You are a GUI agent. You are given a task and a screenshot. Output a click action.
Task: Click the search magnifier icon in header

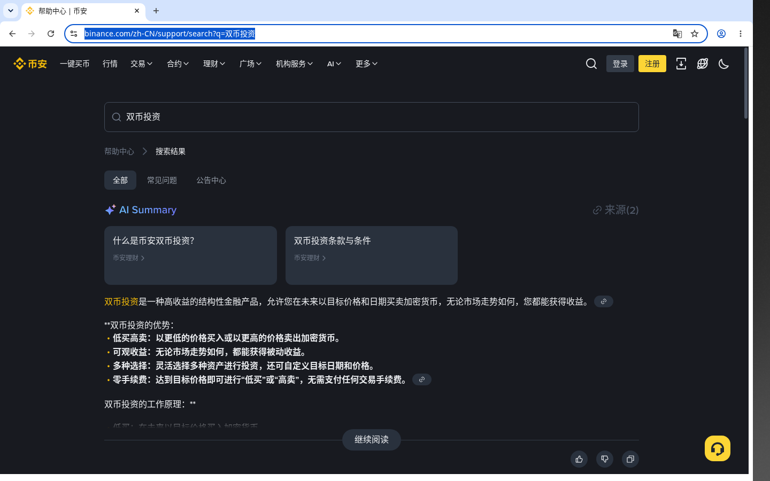pos(591,64)
